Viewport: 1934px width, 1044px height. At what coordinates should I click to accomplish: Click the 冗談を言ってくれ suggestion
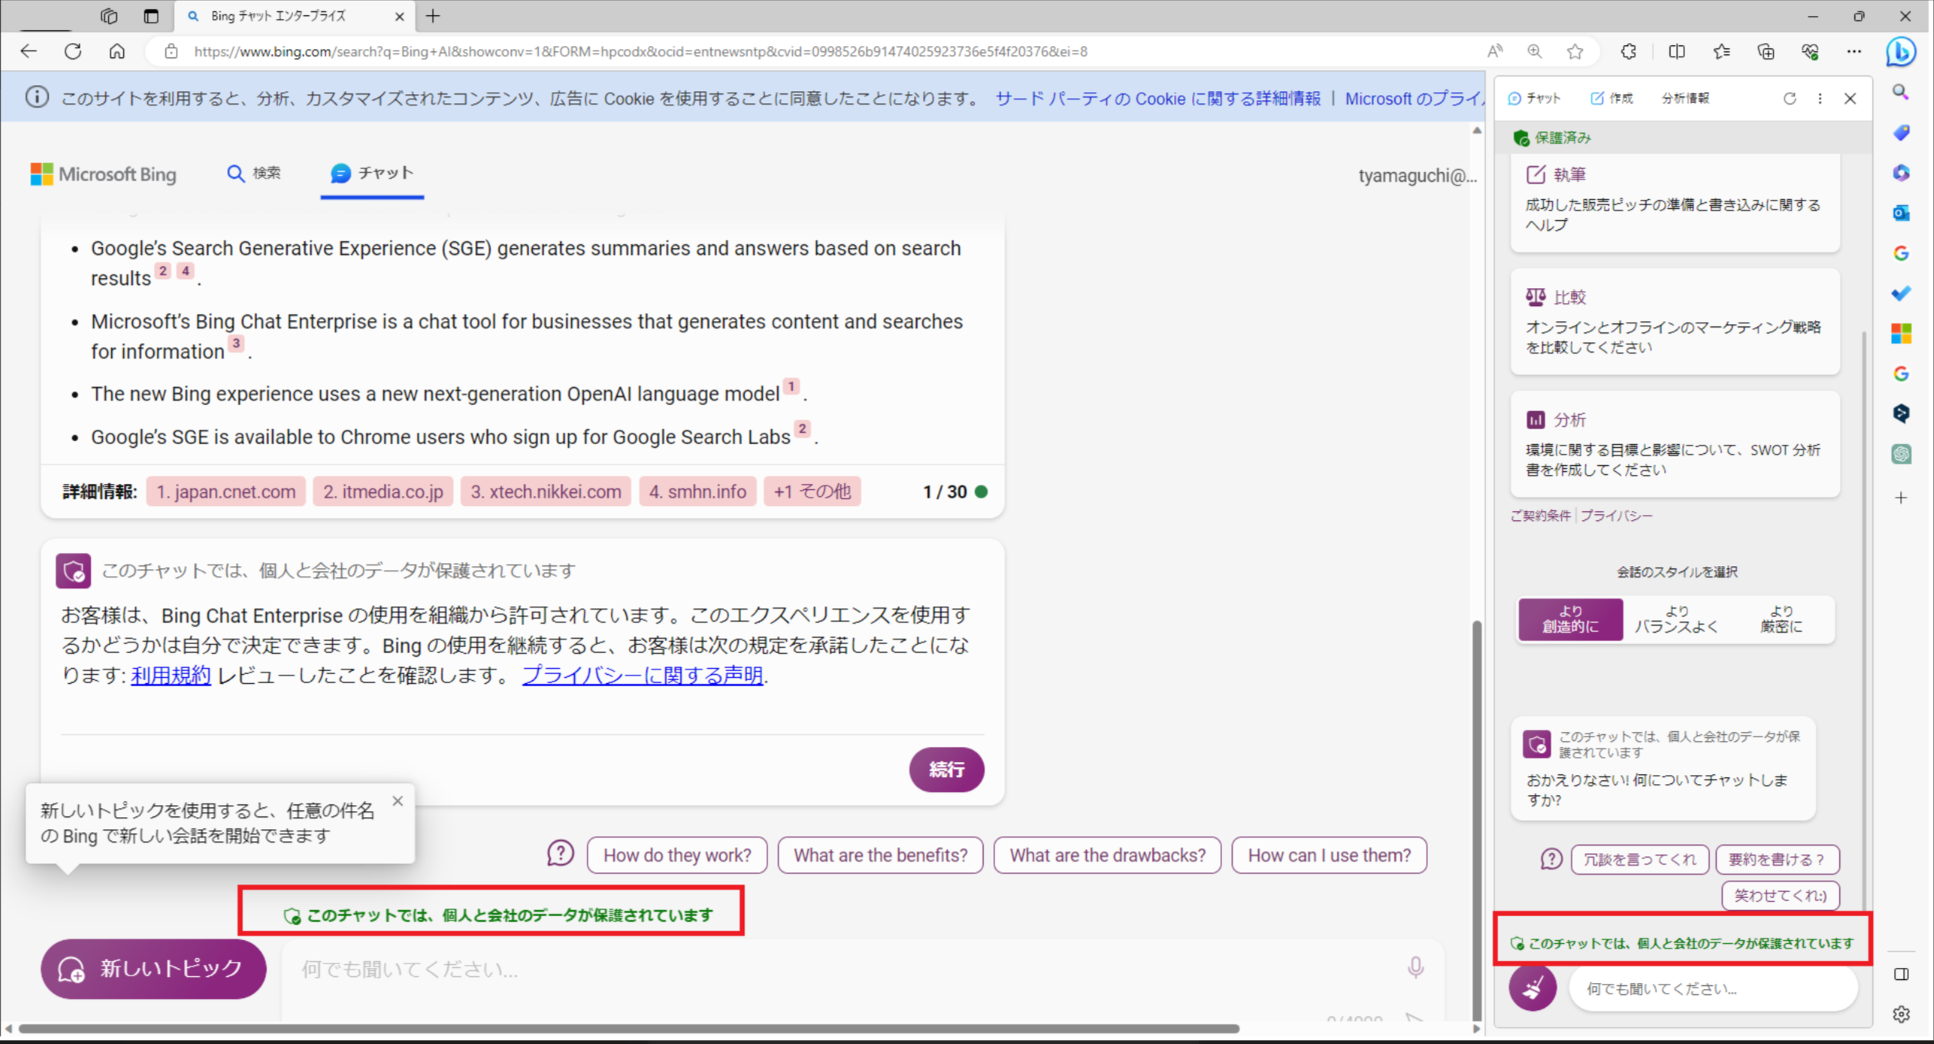[1639, 859]
